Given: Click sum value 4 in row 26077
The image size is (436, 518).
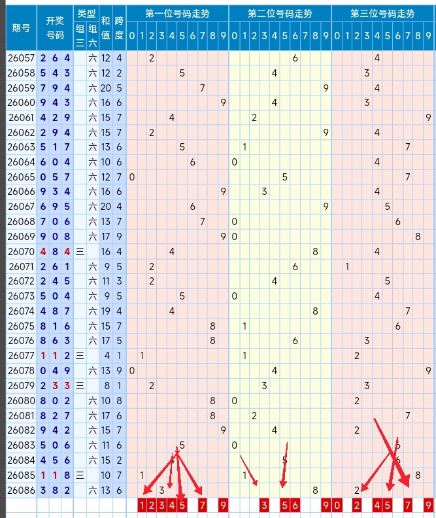Looking at the screenshot, I should (x=107, y=356).
